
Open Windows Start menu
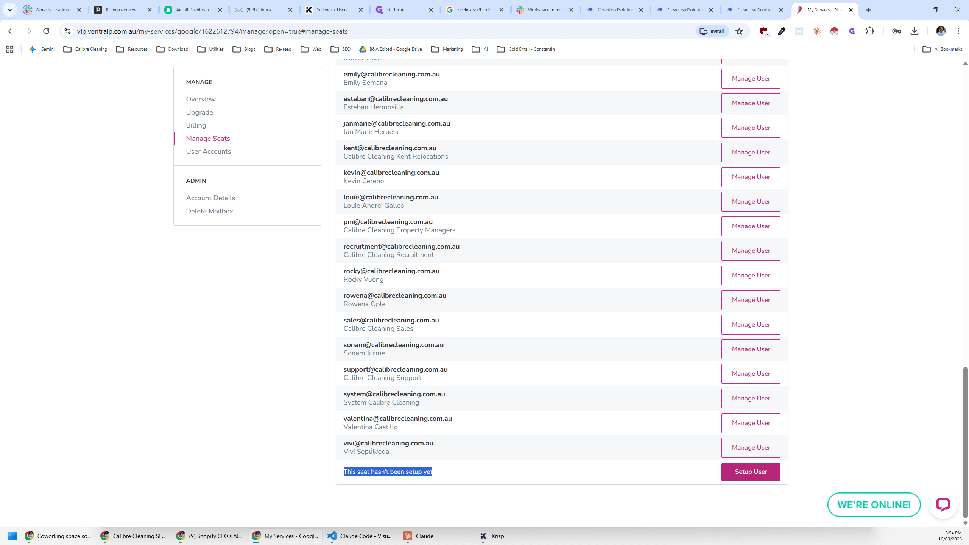point(12,536)
